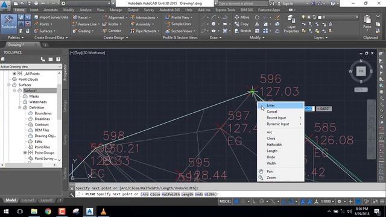Open the Alignment dropdown
386x217 pixels.
115,17
